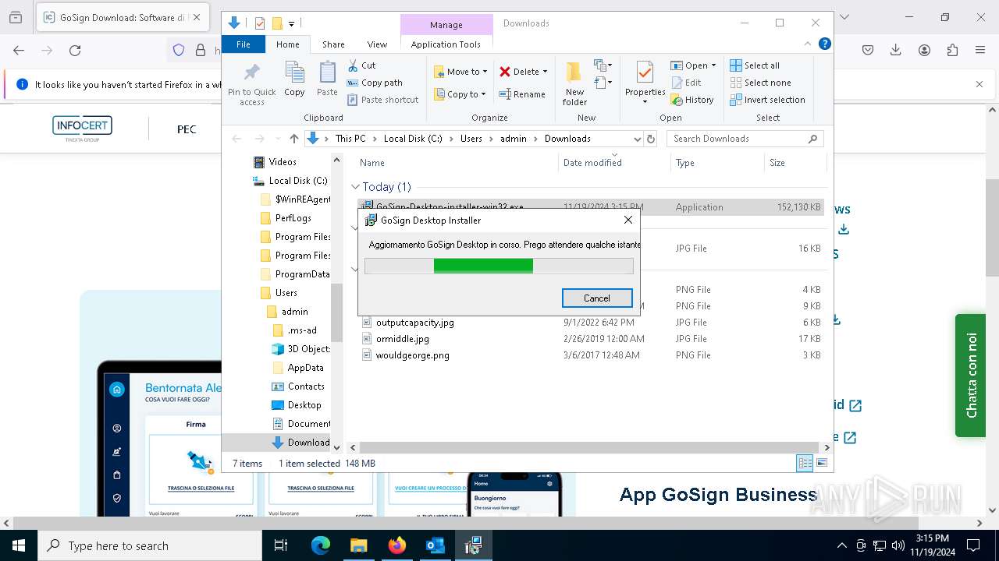Image resolution: width=999 pixels, height=561 pixels.
Task: Click the Cut scissors option
Action: [361, 65]
